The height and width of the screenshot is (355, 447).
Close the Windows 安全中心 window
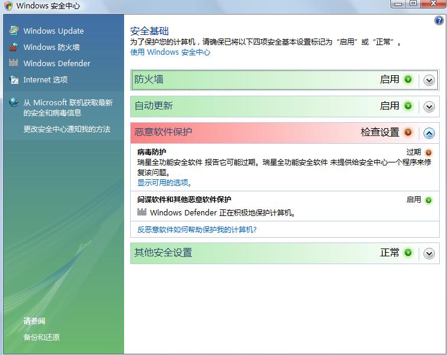pos(434,4)
